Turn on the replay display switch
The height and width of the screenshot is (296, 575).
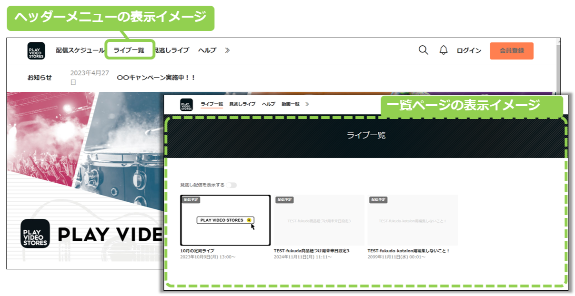pos(232,185)
